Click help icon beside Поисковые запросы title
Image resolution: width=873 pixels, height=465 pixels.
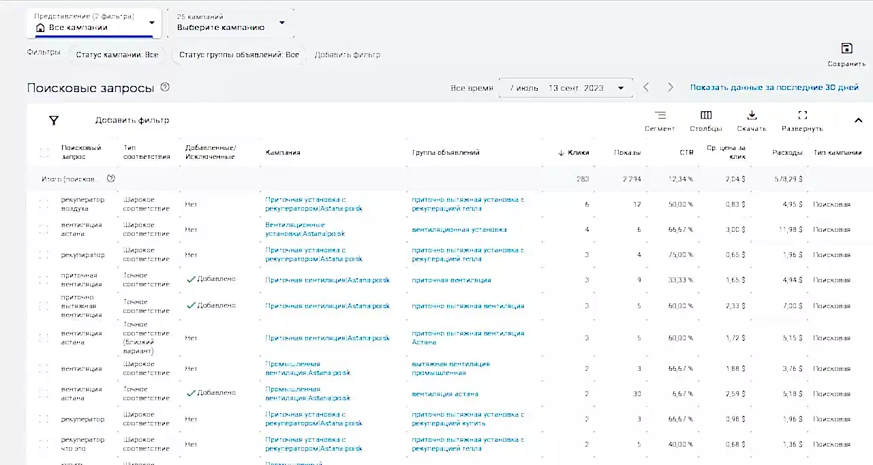[165, 87]
